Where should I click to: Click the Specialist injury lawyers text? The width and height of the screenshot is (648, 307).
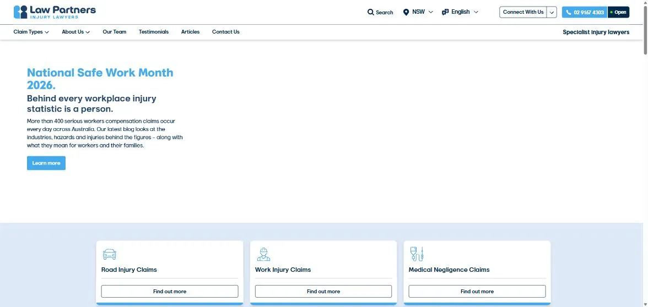tap(596, 32)
